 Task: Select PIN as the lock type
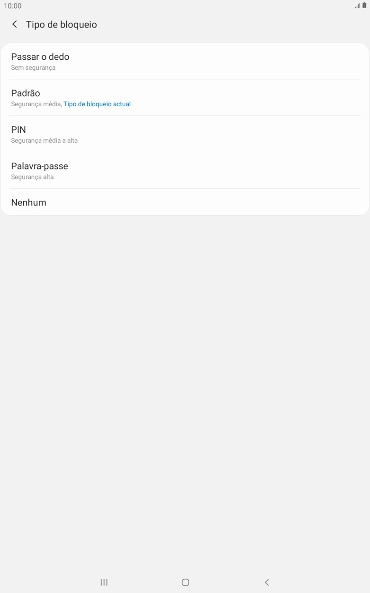(x=185, y=134)
